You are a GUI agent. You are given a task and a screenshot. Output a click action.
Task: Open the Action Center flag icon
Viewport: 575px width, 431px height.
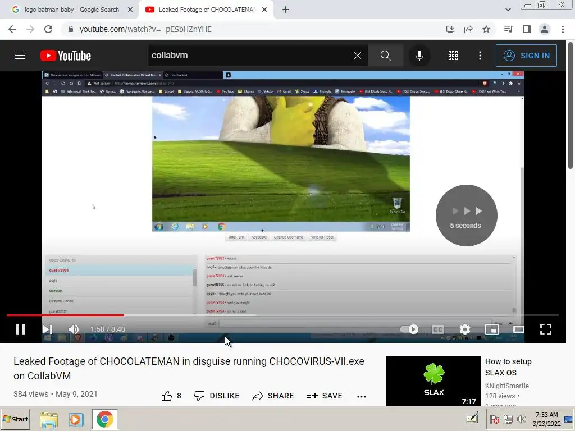tap(495, 419)
